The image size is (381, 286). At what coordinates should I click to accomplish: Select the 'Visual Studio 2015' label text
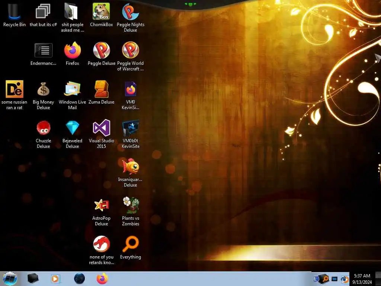[x=102, y=143]
